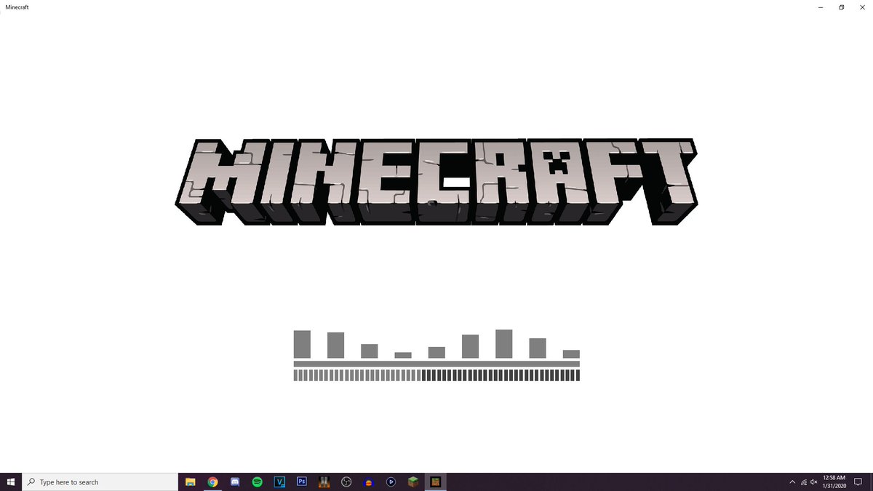Close the Minecraft window
This screenshot has width=873, height=491.
[862, 7]
